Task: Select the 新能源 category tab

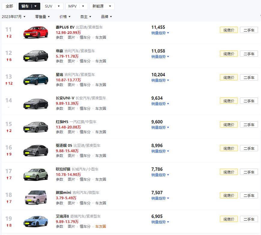Action: (x=98, y=6)
